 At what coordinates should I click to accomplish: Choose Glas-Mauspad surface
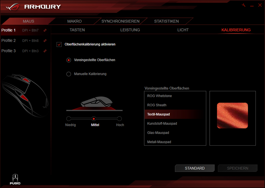175,133
